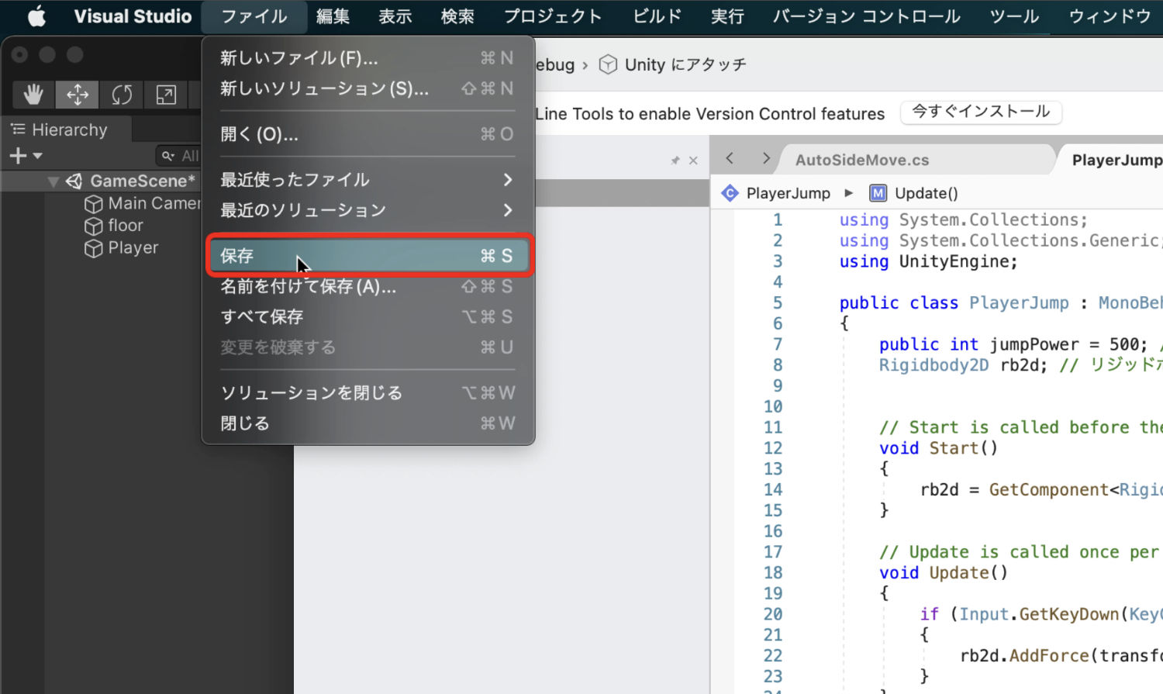Switch to the Hierarchy tab
Viewport: 1163px width, 694px height.
coord(60,129)
